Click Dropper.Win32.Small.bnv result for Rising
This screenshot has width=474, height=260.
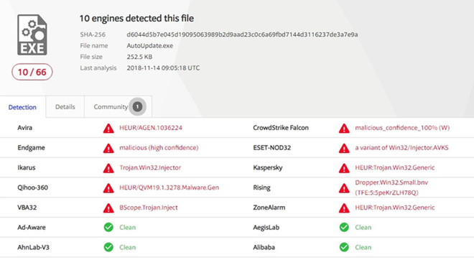pos(391,187)
